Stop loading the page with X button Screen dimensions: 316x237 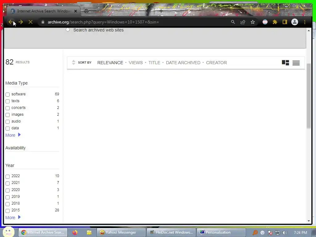pyautogui.click(x=31, y=22)
